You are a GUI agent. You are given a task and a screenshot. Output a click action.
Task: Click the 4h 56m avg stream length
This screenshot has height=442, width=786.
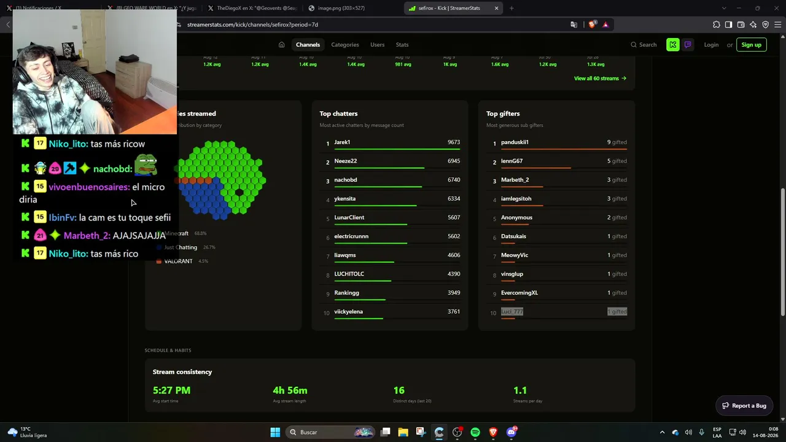tap(290, 390)
